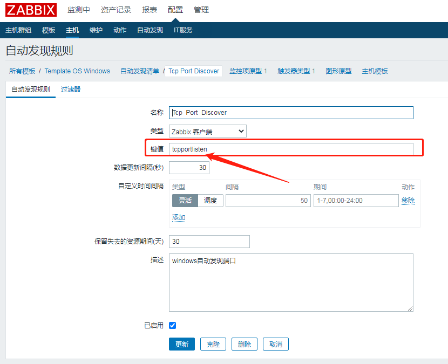
Task: Select the 灵活 interval type
Action: pyautogui.click(x=185, y=201)
